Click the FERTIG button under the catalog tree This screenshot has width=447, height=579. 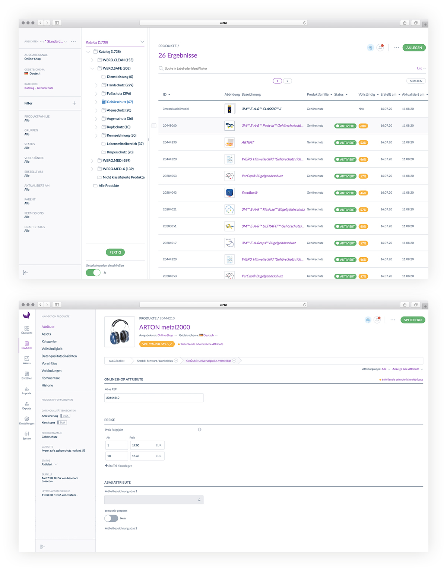pos(115,252)
